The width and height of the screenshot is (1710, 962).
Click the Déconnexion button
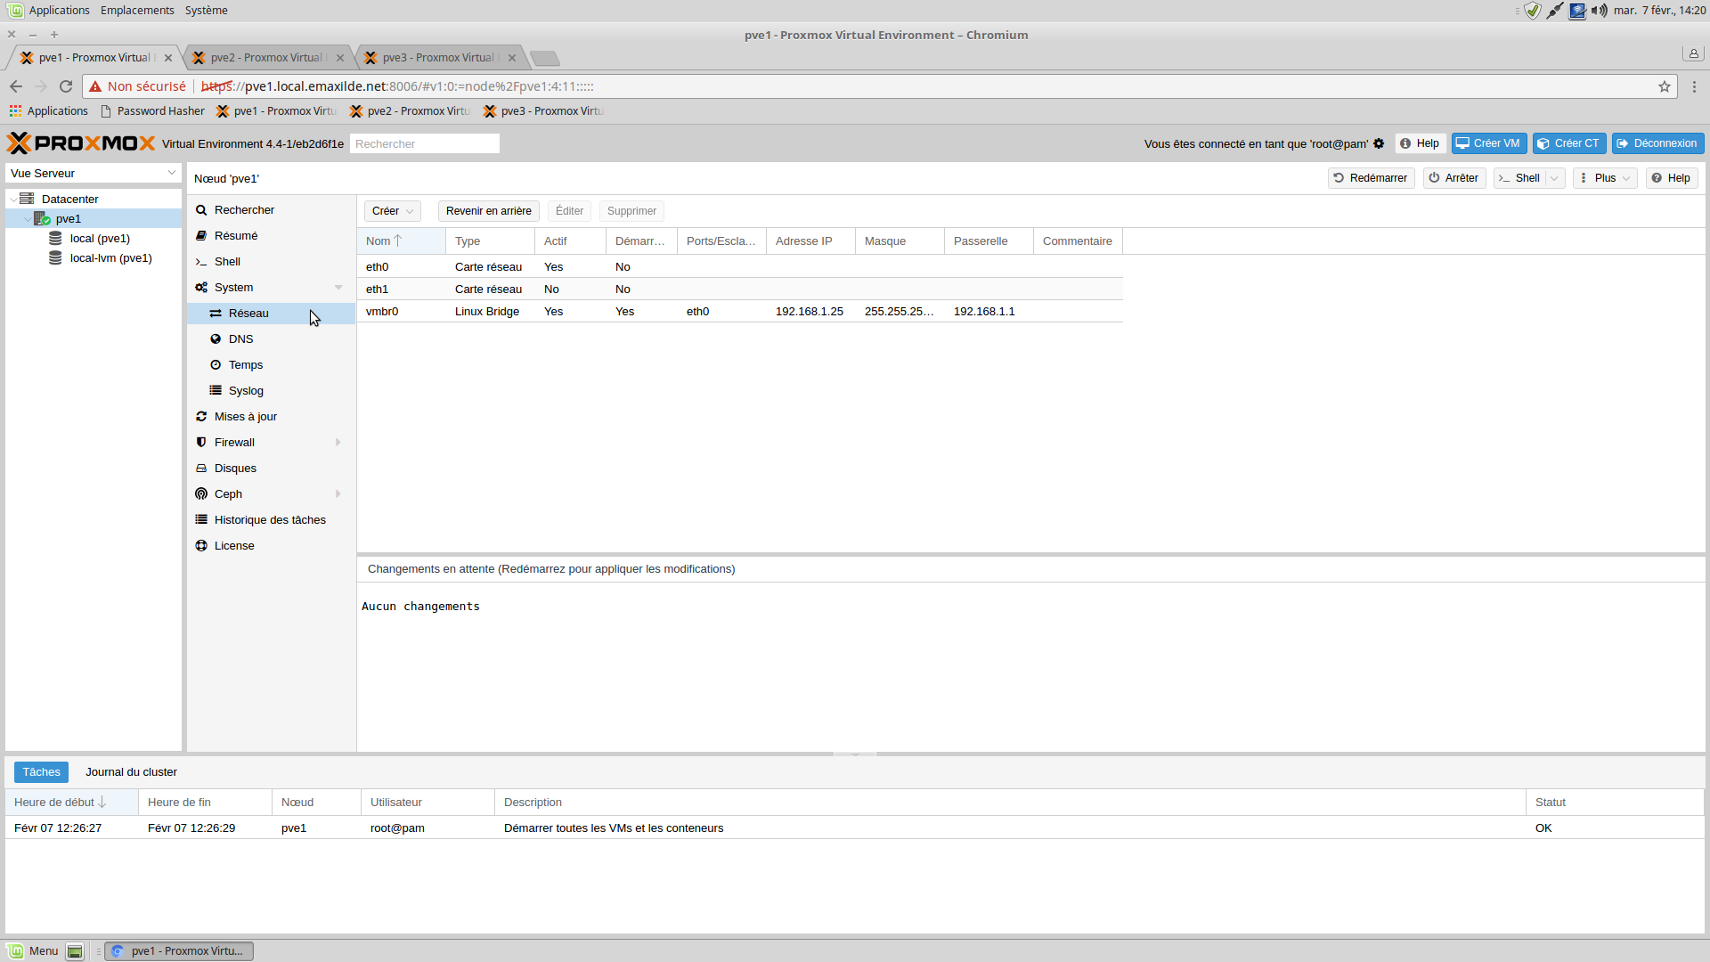click(x=1657, y=143)
